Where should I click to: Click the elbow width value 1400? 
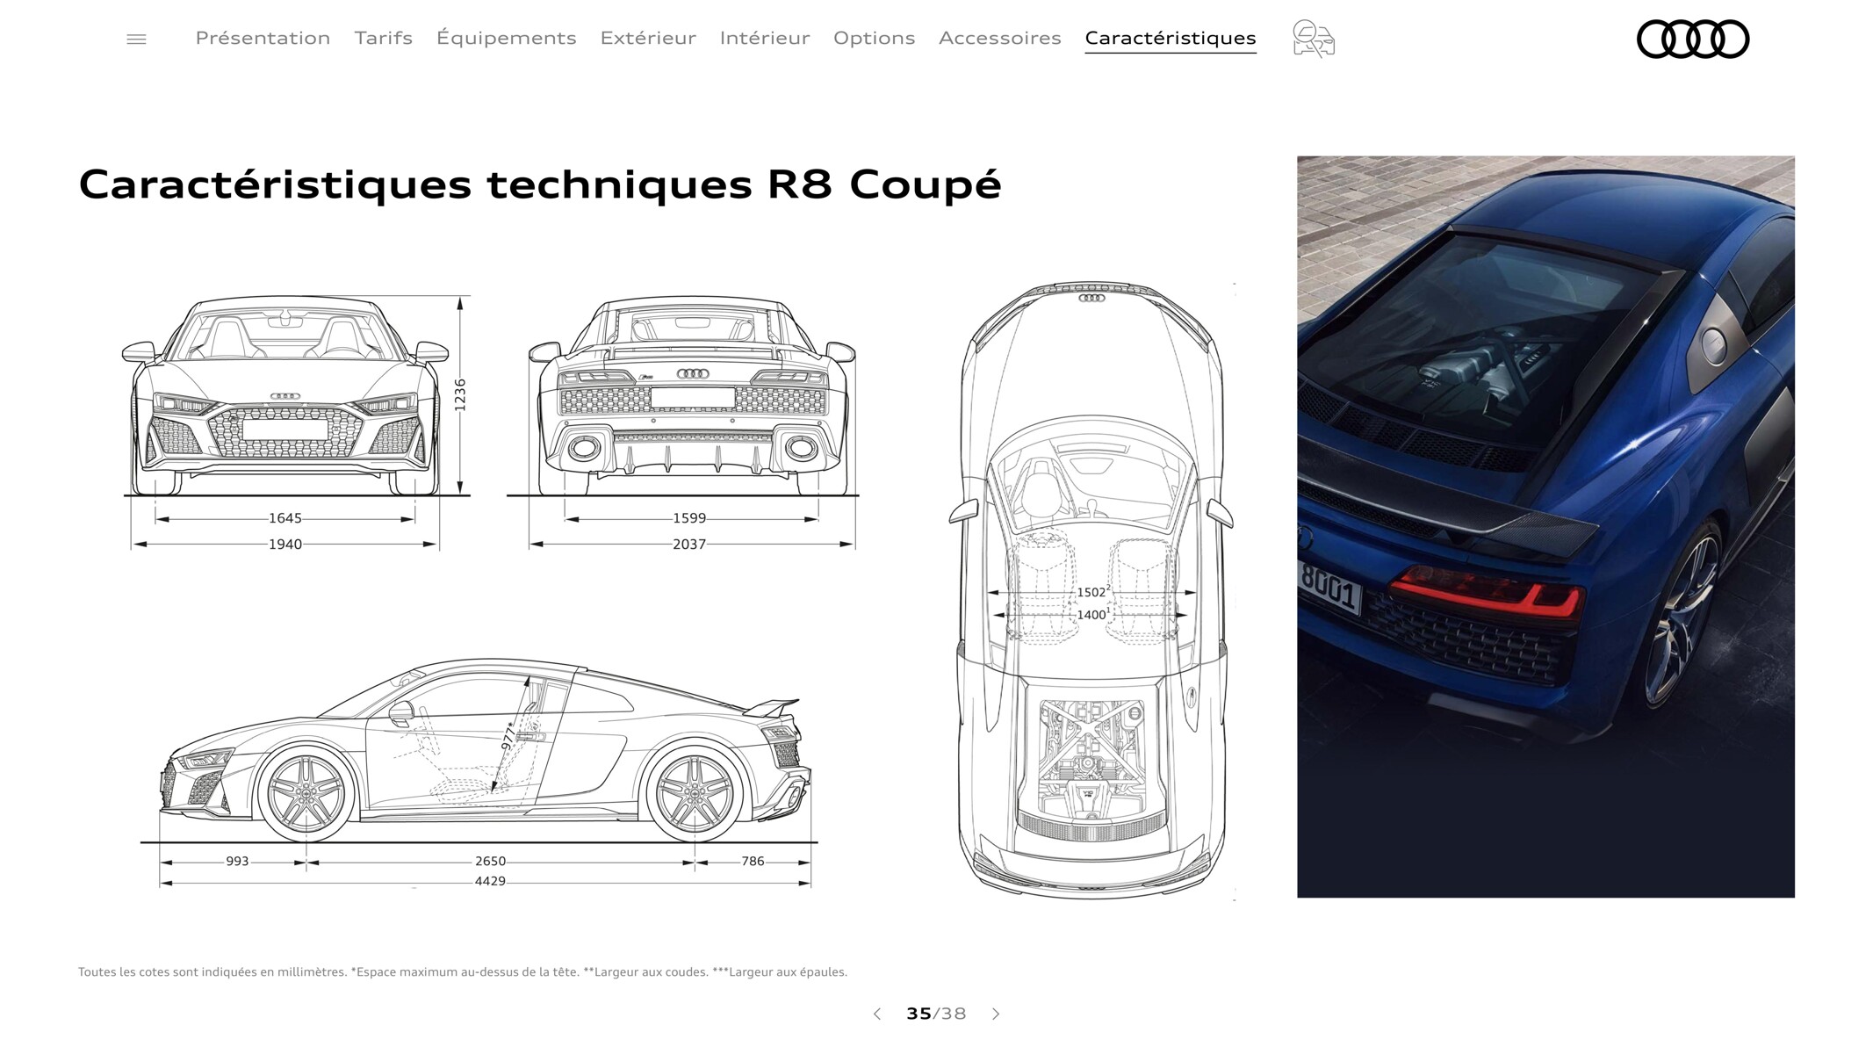click(1092, 615)
